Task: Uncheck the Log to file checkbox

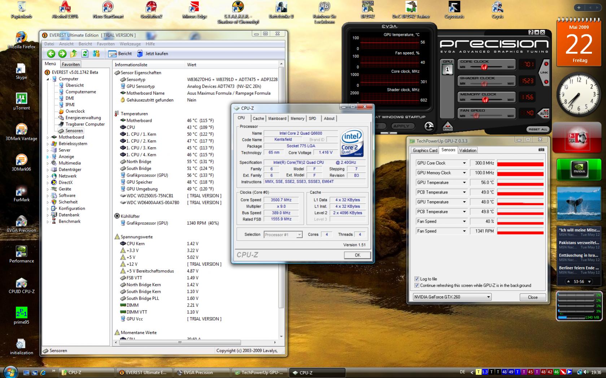Action: coord(417,279)
